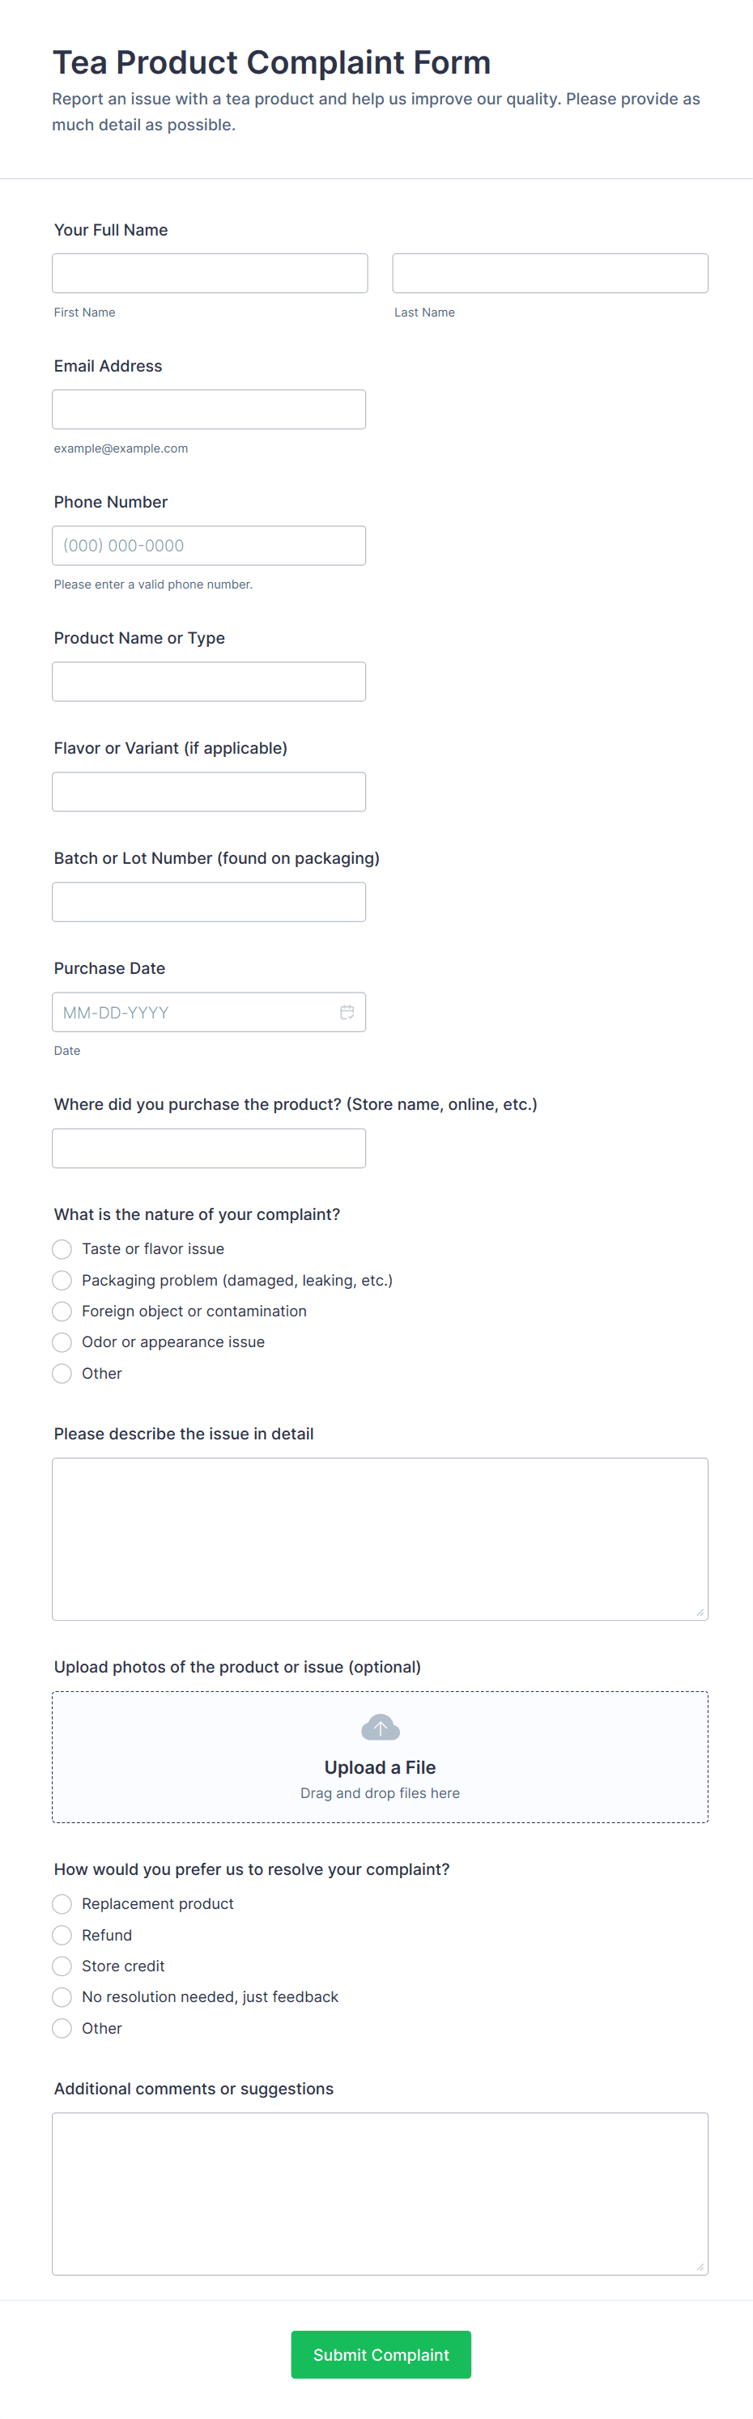The width and height of the screenshot is (753, 2419).
Task: Pick Odor or appearance issue
Action: coord(62,1342)
